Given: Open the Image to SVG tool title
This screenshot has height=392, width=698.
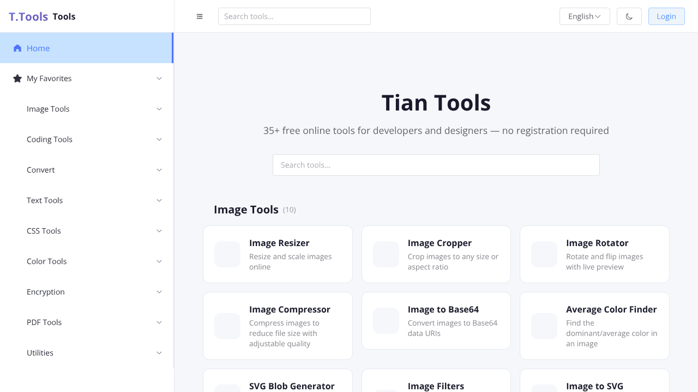Looking at the screenshot, I should point(594,386).
